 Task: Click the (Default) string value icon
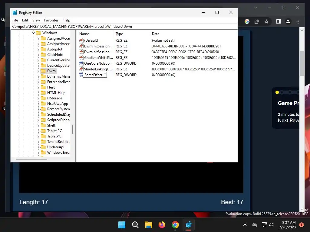tap(81, 40)
